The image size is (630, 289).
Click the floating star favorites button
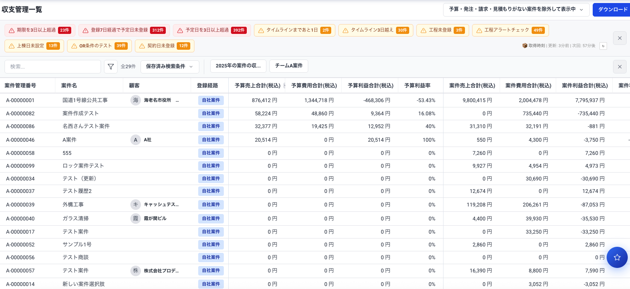pyautogui.click(x=617, y=257)
